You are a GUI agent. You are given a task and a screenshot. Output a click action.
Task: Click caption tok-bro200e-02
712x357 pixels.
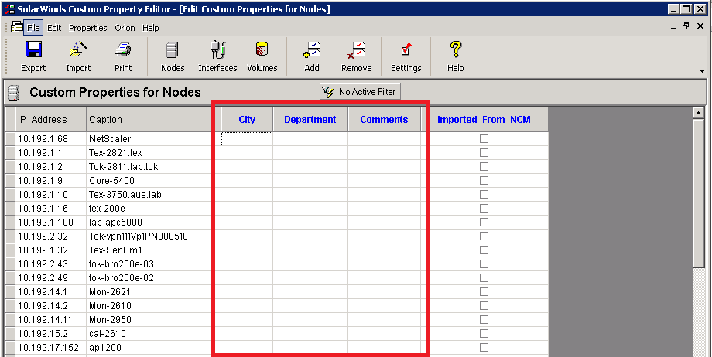tap(122, 278)
